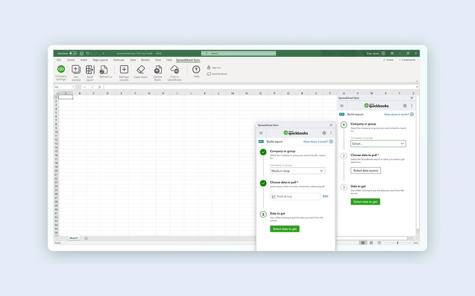475x296 pixels.
Task: Toggle the AutoSave switch
Action: click(73, 53)
